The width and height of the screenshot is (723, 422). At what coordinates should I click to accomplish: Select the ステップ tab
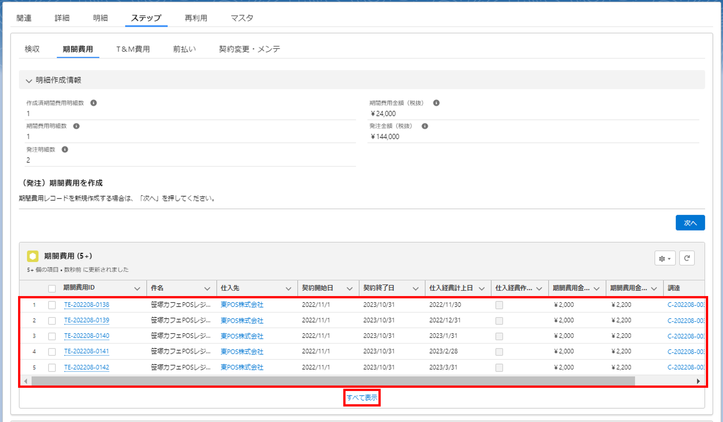[x=146, y=18]
